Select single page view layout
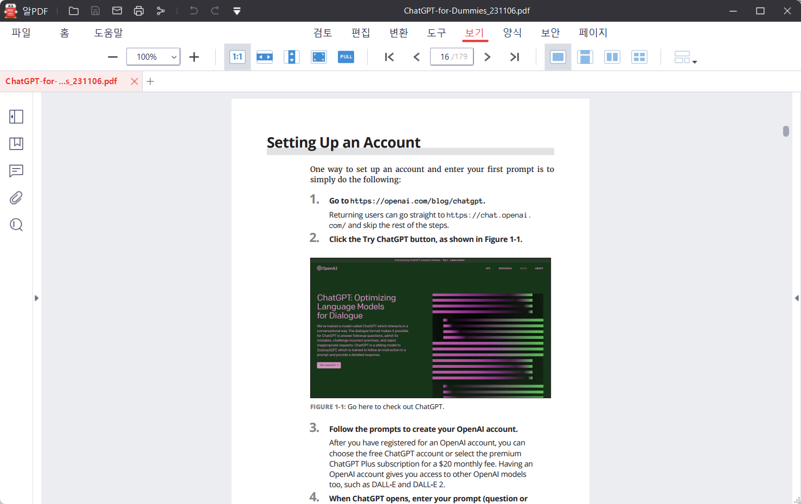The width and height of the screenshot is (801, 504). (x=558, y=57)
